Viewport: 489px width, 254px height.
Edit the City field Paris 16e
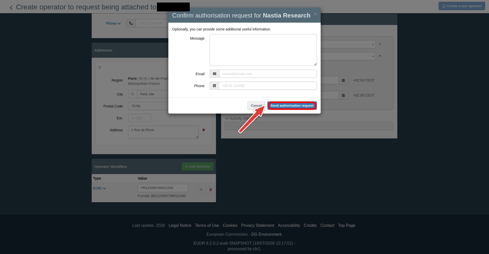153,94
